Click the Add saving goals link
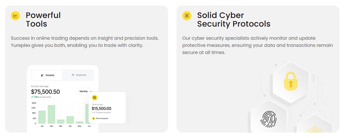Viewport: 344px width, 138px height. pos(102,118)
